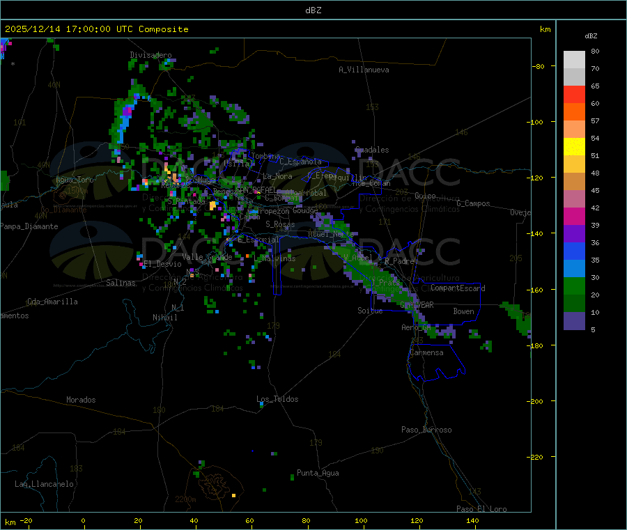
Task: Click the 'Morados' location label
Action: pyautogui.click(x=81, y=400)
